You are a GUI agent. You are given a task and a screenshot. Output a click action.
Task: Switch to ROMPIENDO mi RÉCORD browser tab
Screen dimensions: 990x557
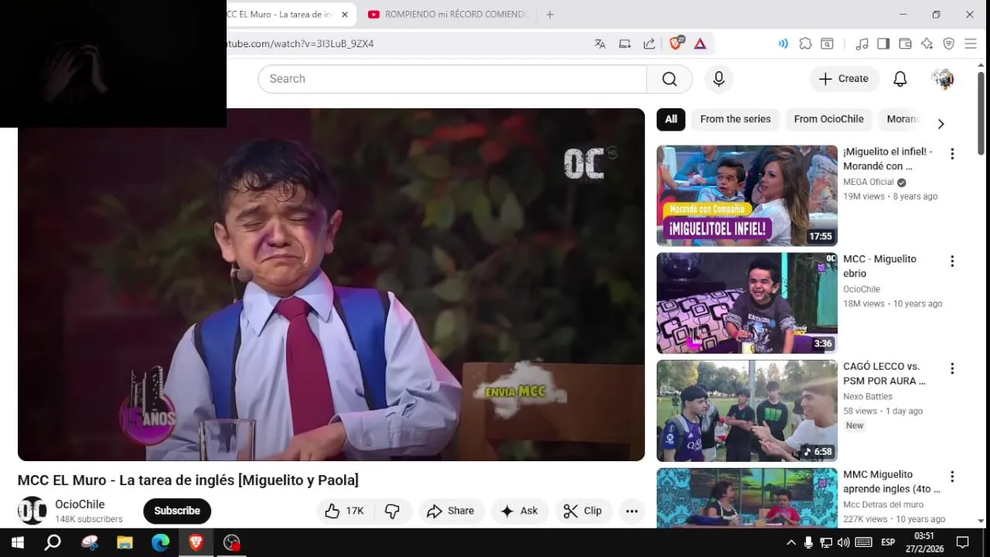pos(447,15)
